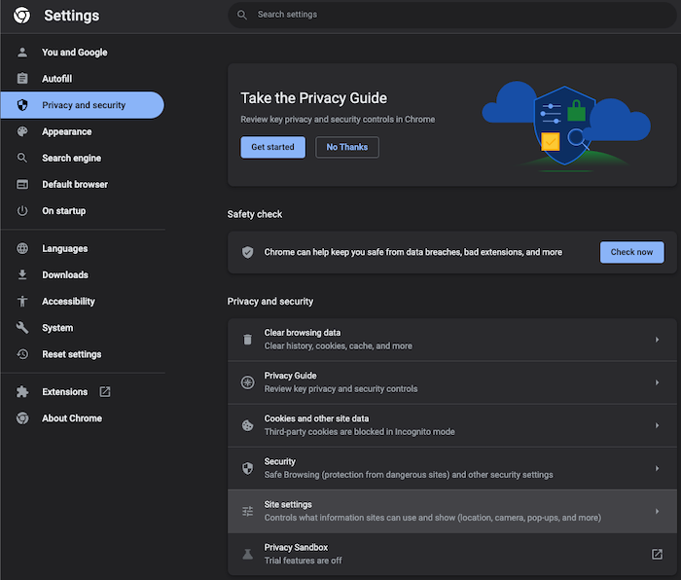Click the magnifier icon in Search settings
The image size is (681, 580).
pyautogui.click(x=242, y=15)
